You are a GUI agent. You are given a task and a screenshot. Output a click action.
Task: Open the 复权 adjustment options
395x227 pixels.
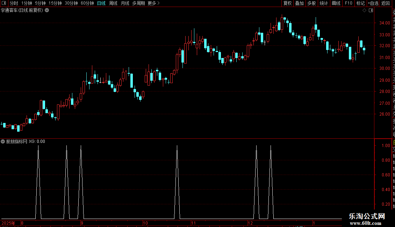pos(287,3)
